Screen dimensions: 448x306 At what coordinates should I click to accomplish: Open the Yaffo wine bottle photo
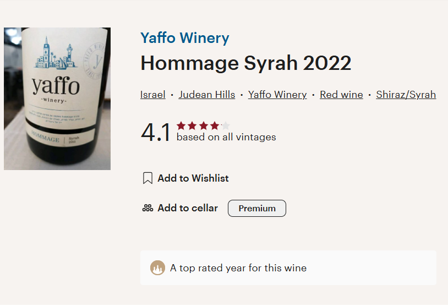point(57,99)
